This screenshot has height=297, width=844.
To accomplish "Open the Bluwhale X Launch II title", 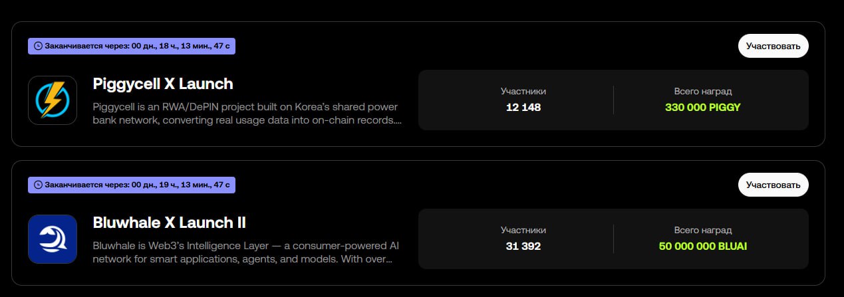I will point(170,223).
